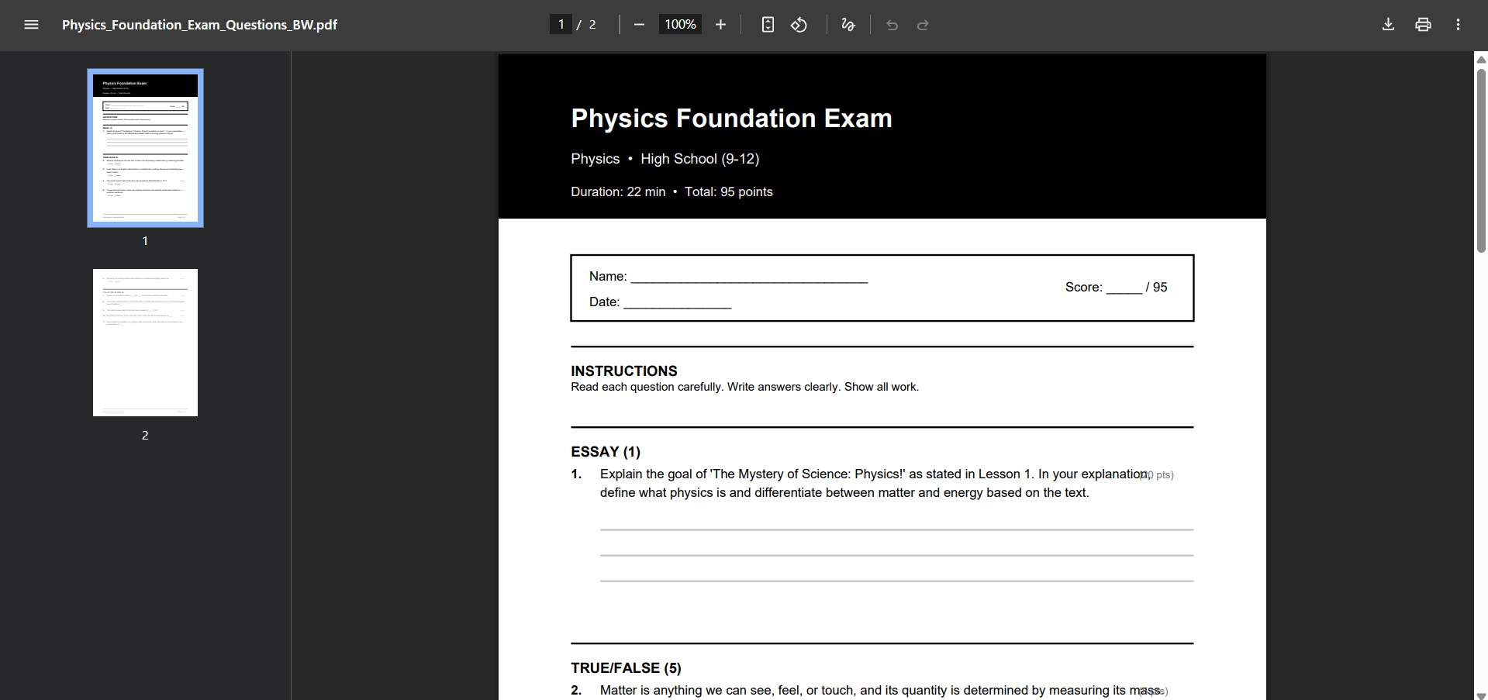Zoom out with the minus icon
Viewport: 1488px width, 700px height.
(x=639, y=25)
